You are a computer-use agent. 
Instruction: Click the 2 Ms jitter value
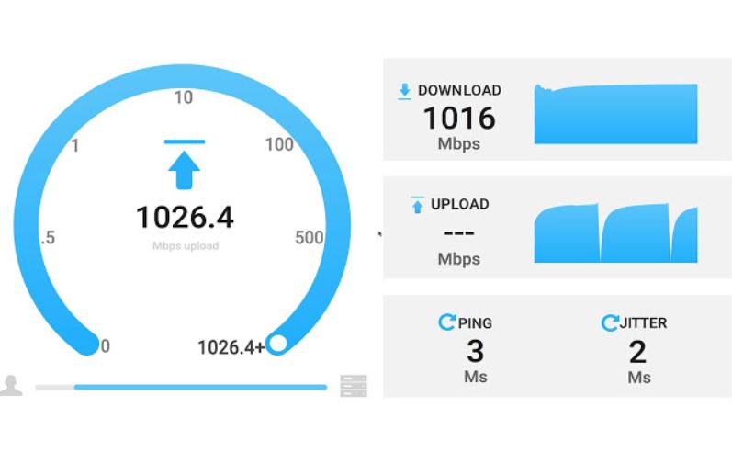coord(638,361)
